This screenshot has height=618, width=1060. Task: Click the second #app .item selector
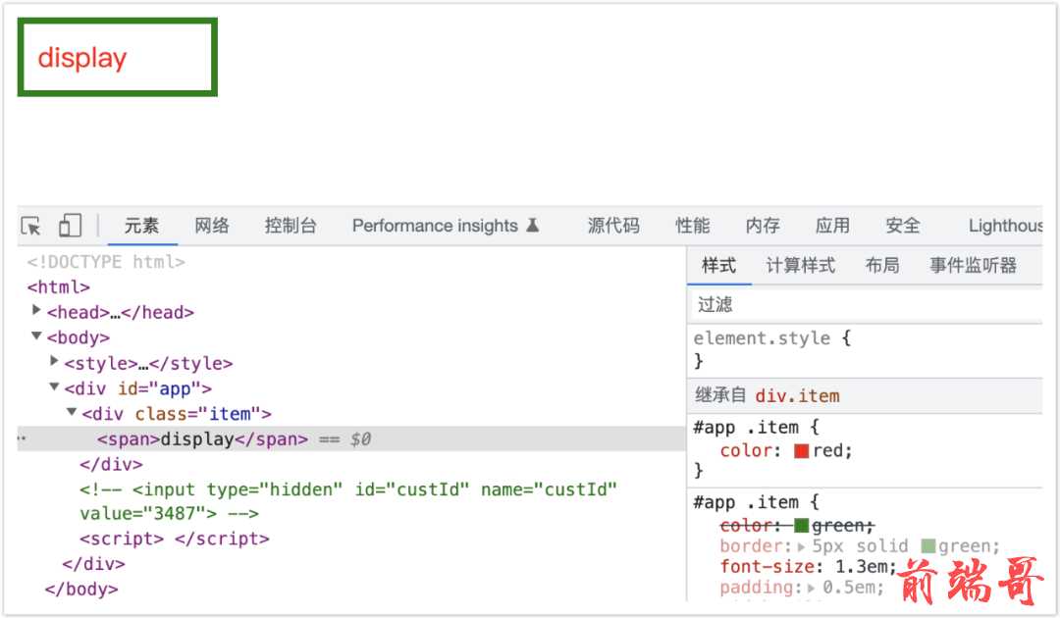(746, 502)
